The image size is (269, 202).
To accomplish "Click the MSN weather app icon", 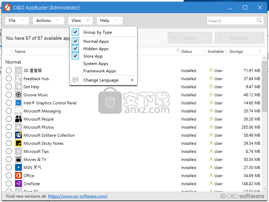I will click(18, 167).
